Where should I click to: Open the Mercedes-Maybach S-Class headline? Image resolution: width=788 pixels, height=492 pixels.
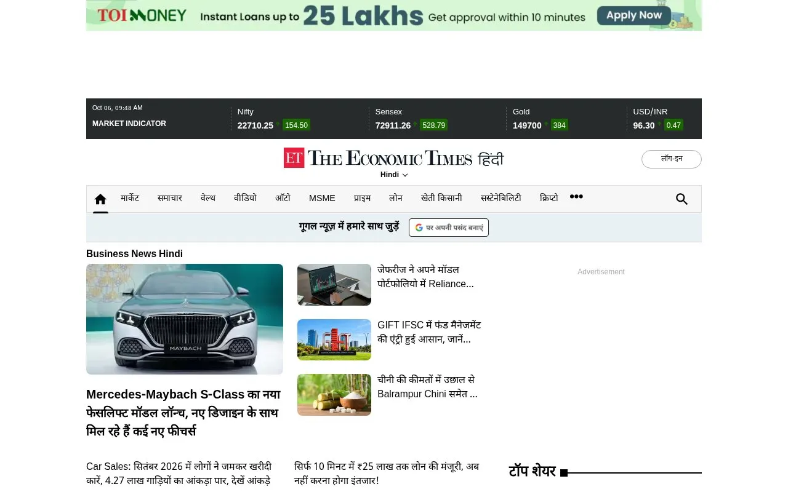[x=183, y=413]
